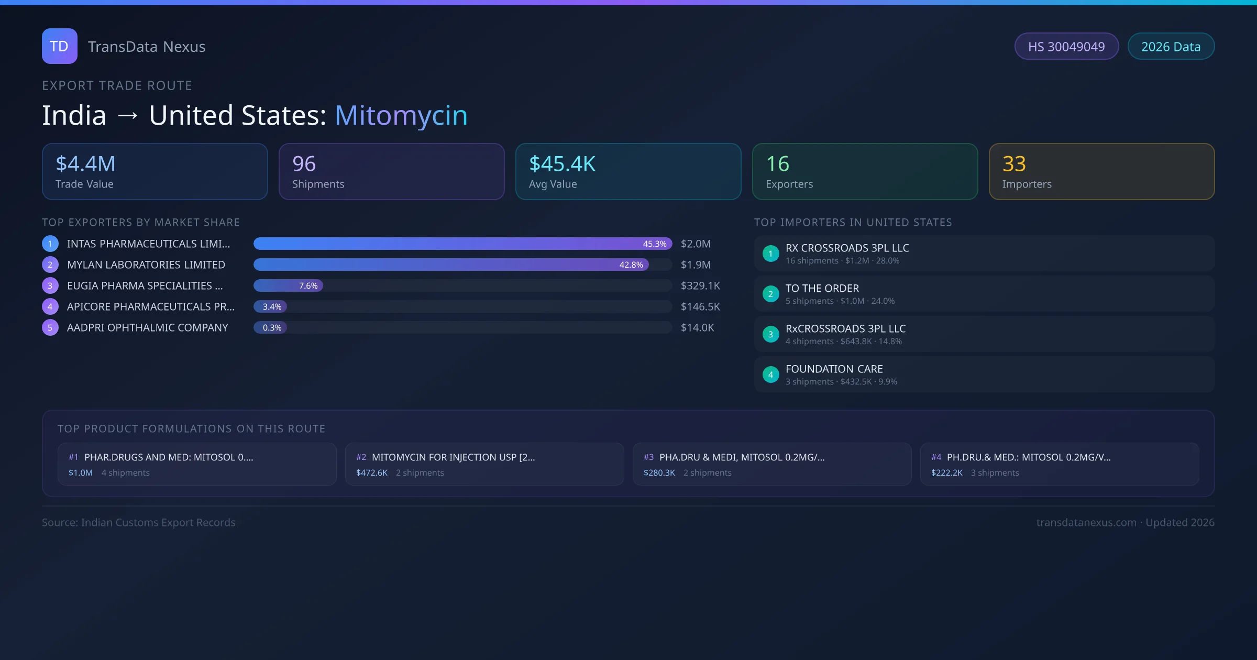Click the 33 Importers card

tap(1101, 171)
